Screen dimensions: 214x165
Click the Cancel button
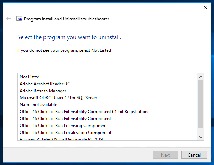194,155
